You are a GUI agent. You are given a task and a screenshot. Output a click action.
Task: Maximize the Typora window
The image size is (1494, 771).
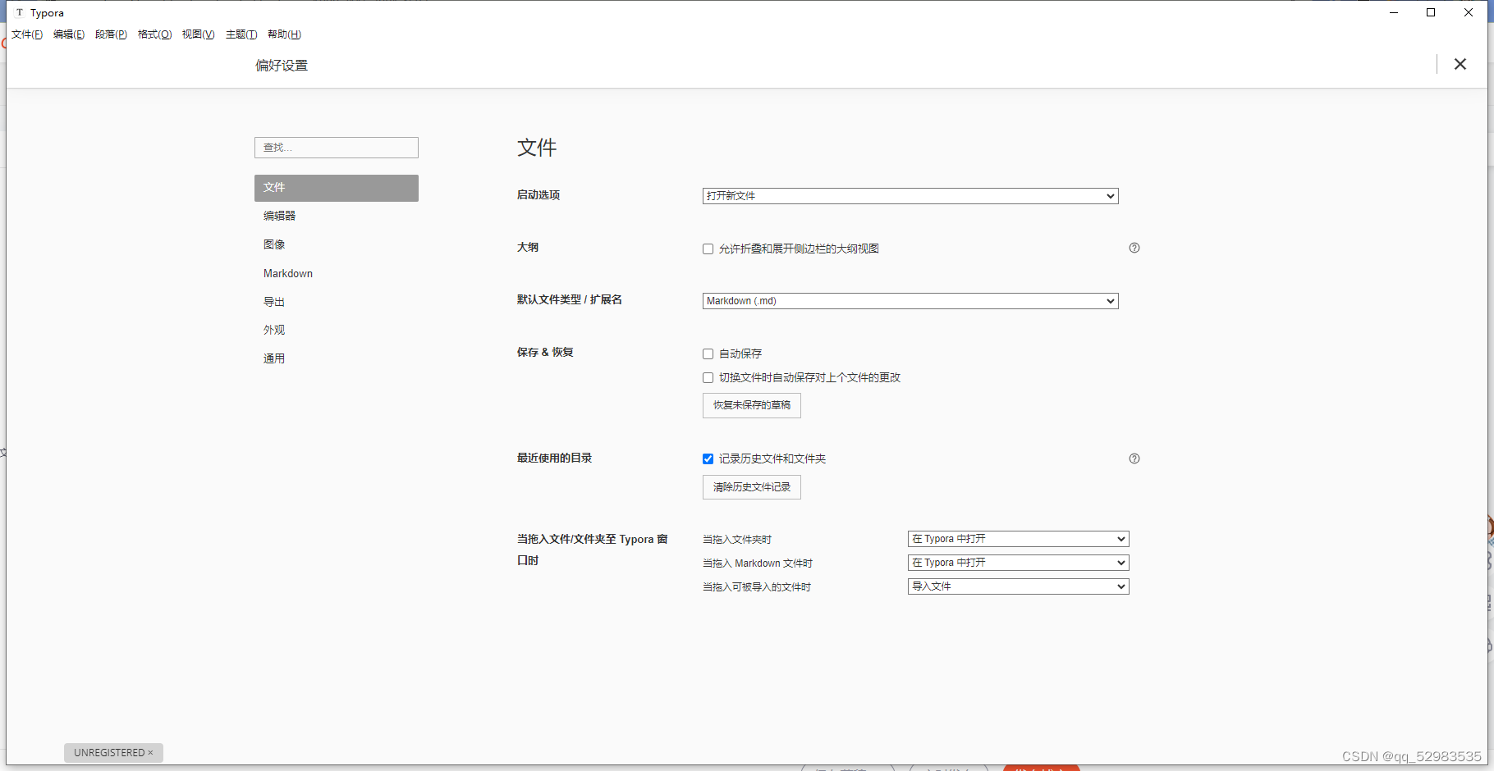(x=1431, y=12)
